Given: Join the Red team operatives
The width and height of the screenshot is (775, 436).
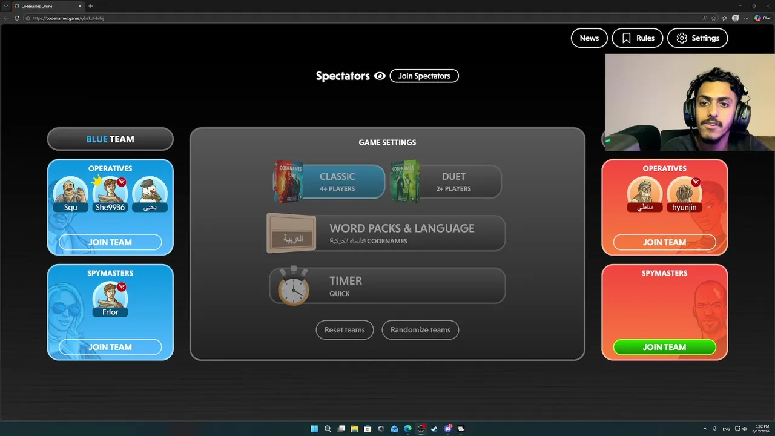Looking at the screenshot, I should tap(664, 242).
